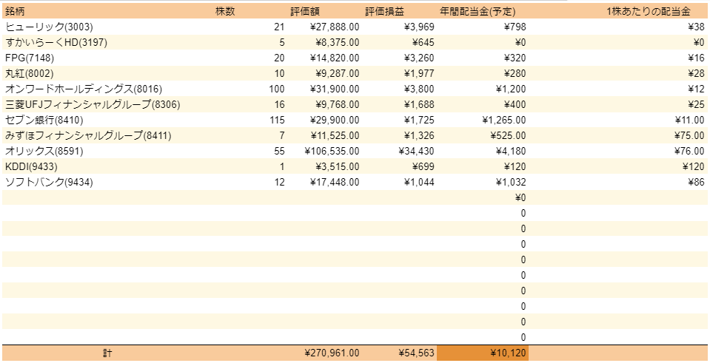Click the みずほフィナンシャルグループ(8411) cell
Viewport: 710px width, 363px height.
[88, 135]
